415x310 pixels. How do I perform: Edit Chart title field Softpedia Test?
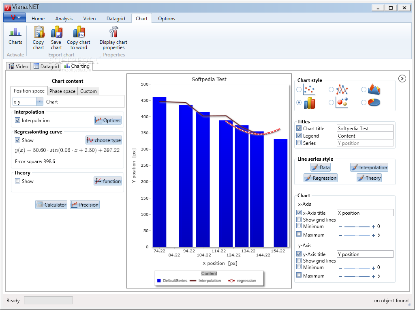pos(365,129)
